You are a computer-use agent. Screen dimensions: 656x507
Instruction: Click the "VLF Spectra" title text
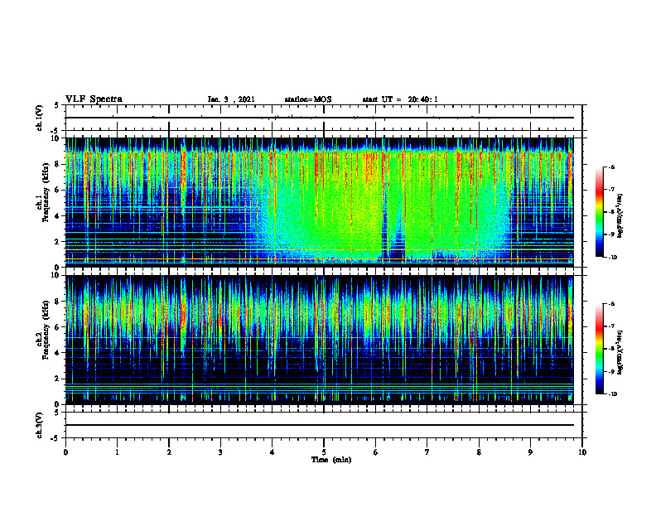(94, 99)
